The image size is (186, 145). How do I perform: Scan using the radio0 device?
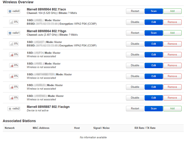154,11
